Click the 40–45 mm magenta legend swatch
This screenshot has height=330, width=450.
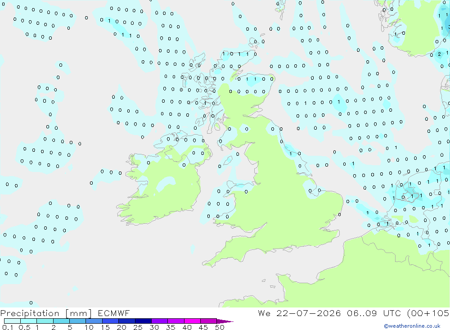[x=192, y=321]
